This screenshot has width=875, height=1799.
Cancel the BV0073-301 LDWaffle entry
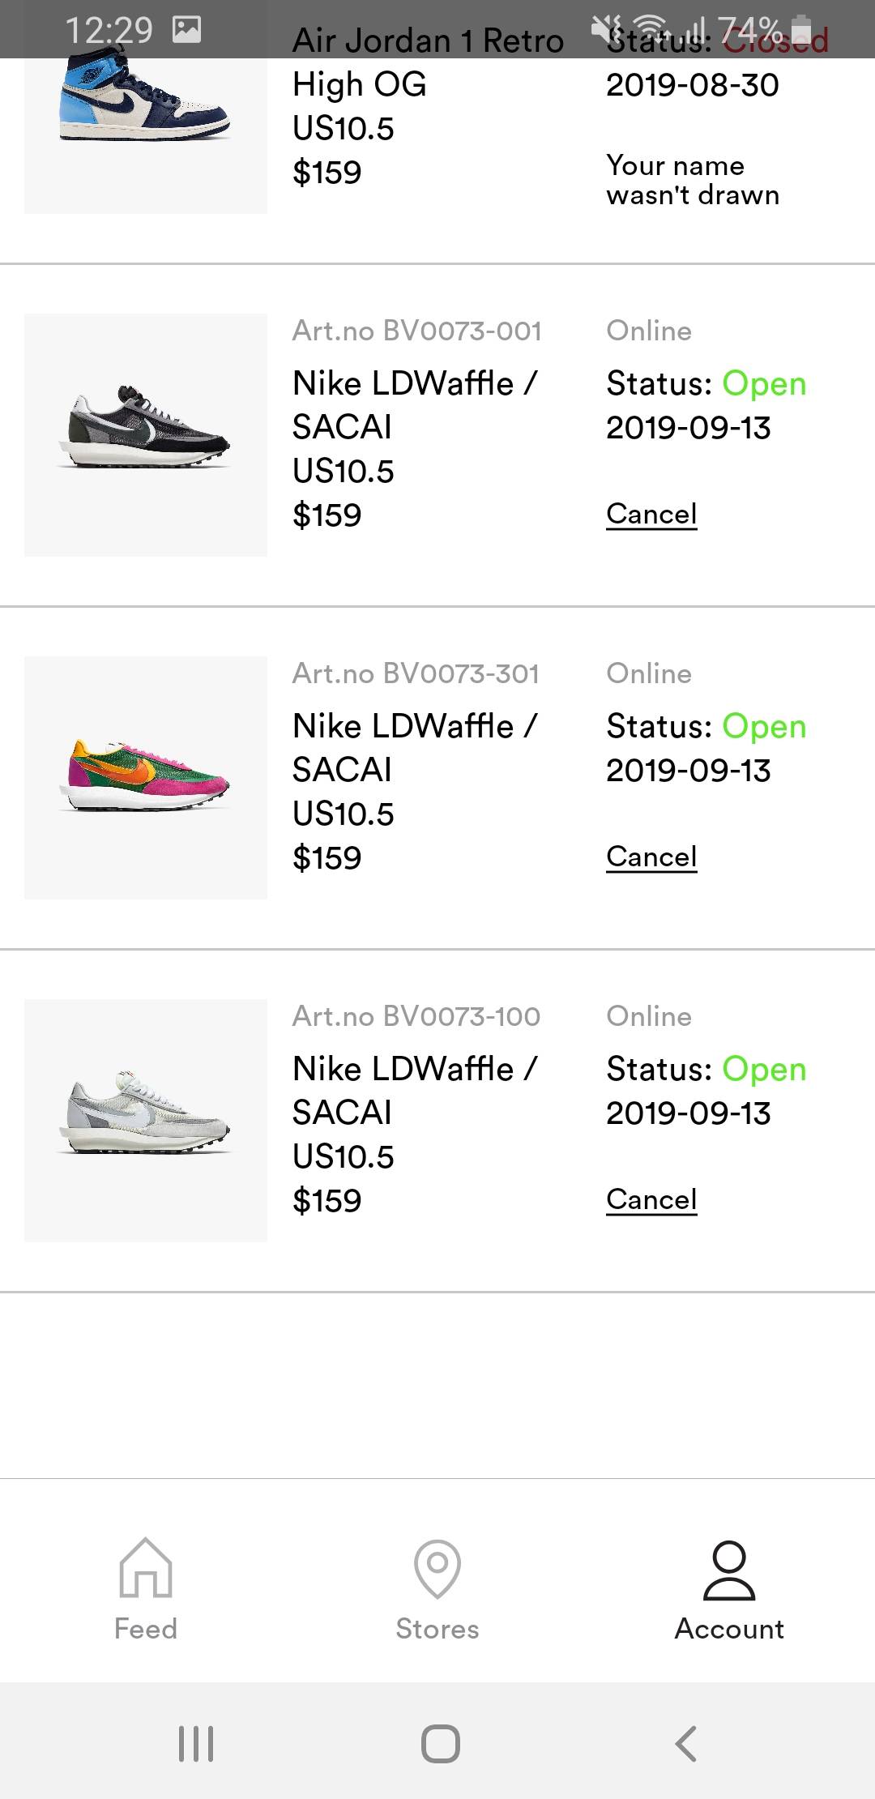point(651,857)
